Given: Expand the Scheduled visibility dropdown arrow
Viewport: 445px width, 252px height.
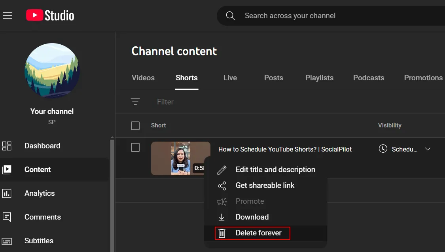Looking at the screenshot, I should tap(427, 149).
